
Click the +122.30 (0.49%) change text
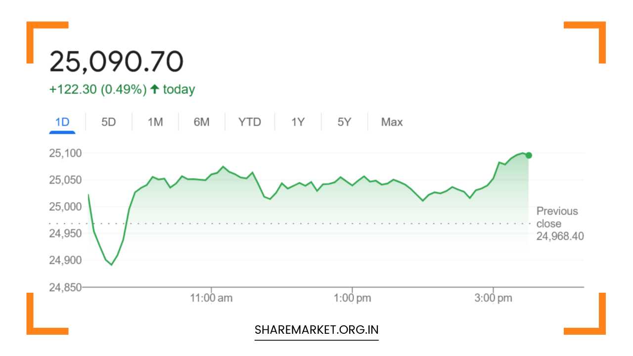[98, 89]
